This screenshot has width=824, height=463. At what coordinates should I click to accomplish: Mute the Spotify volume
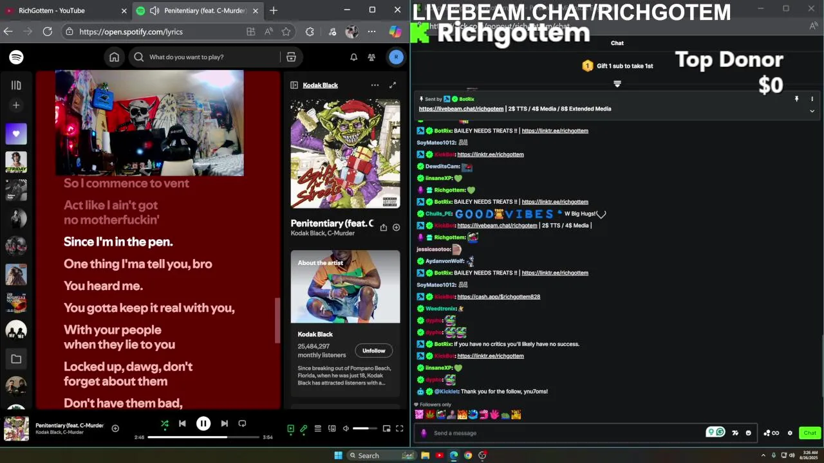tap(346, 428)
